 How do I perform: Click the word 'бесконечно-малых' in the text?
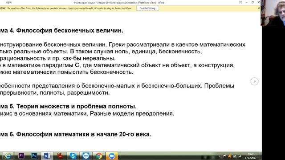tap(108, 86)
